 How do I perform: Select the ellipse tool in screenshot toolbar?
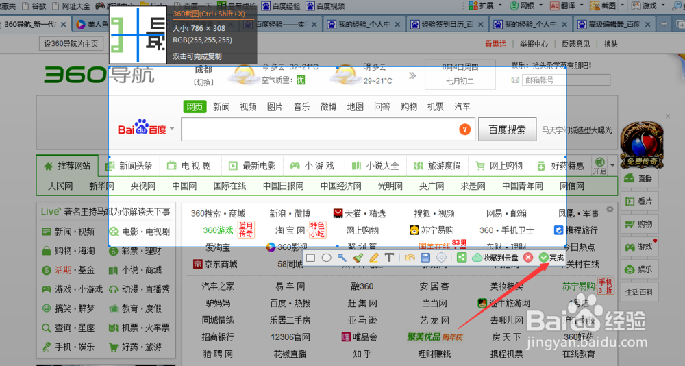coord(326,258)
